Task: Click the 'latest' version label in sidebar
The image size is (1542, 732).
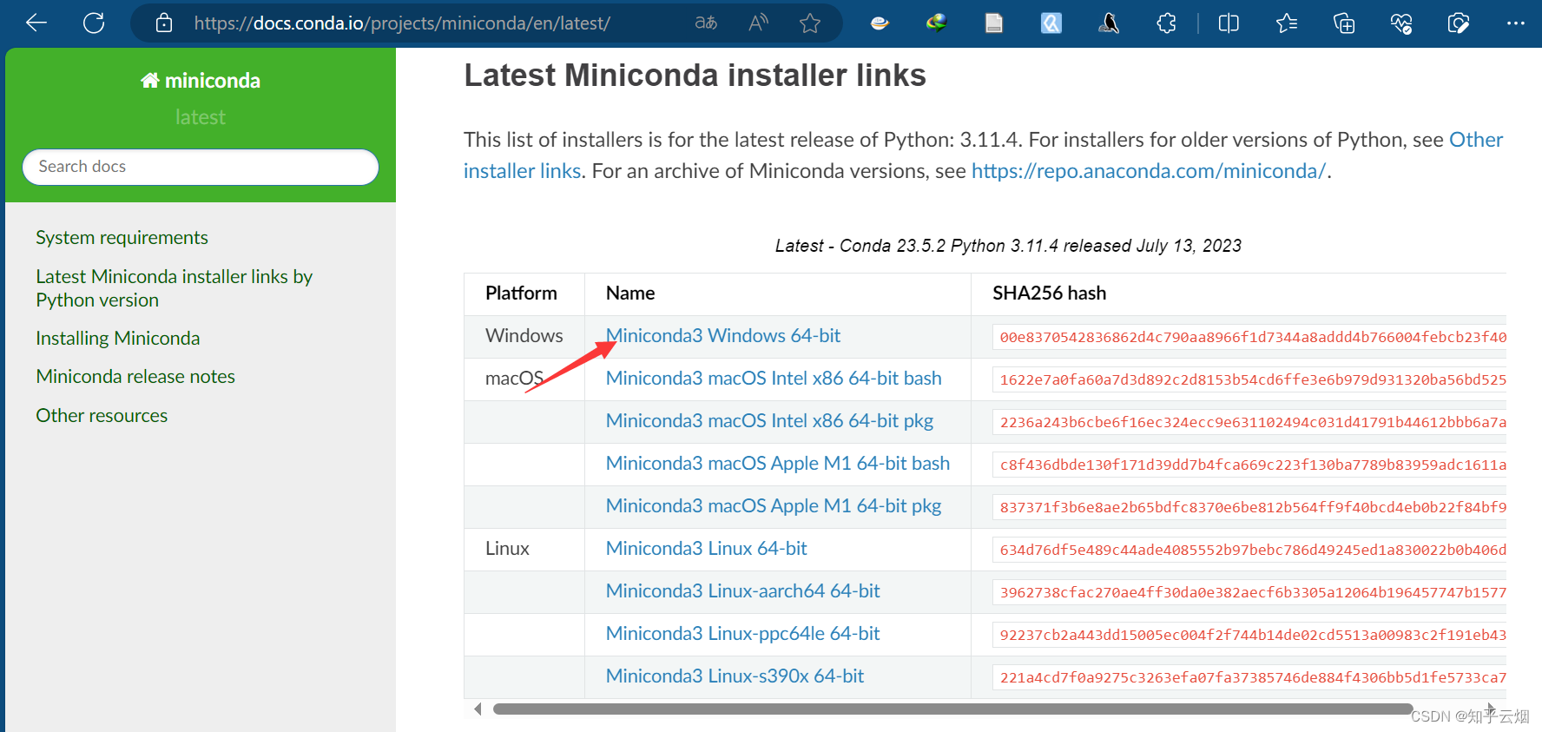Action: (x=201, y=117)
